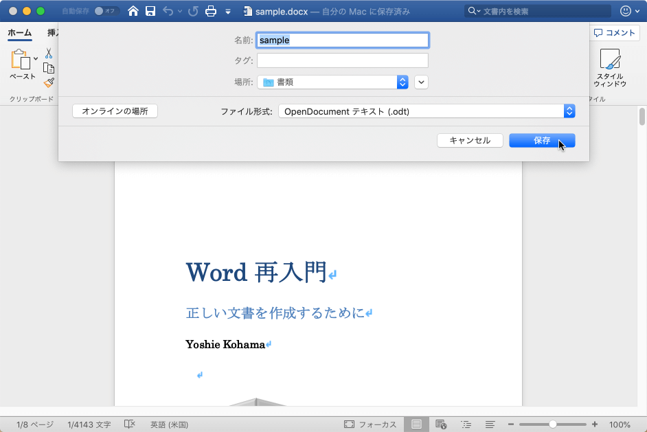Open the Customize Quick Access Toolbar dropdown
The height and width of the screenshot is (432, 647).
click(228, 12)
